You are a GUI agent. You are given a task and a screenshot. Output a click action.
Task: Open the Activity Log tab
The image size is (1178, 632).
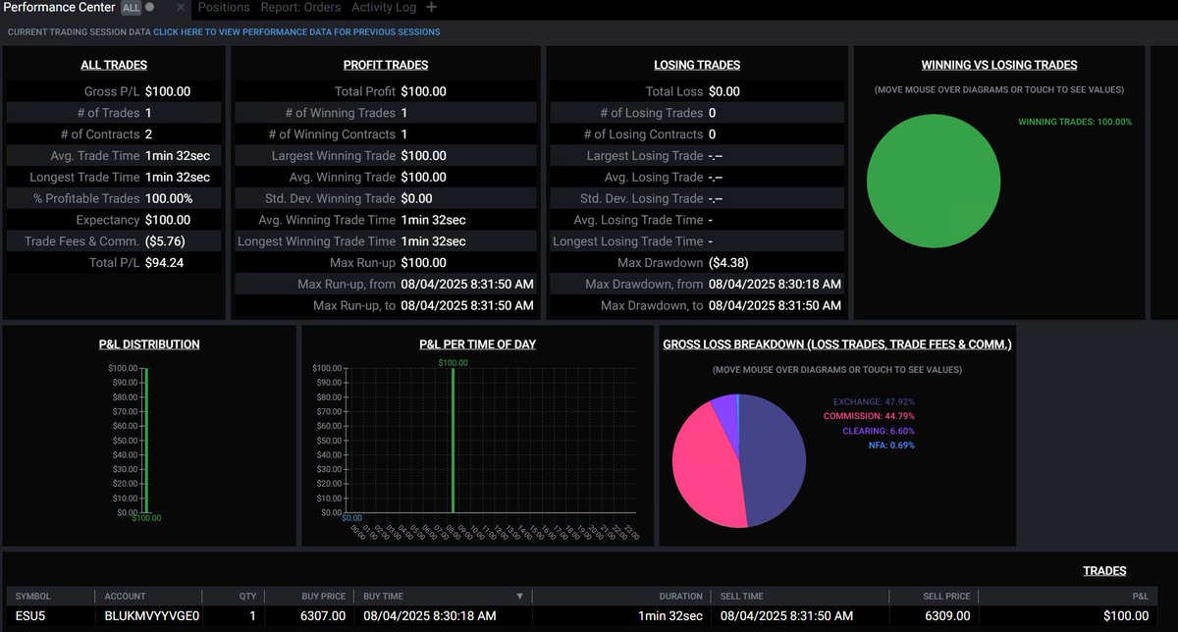384,7
